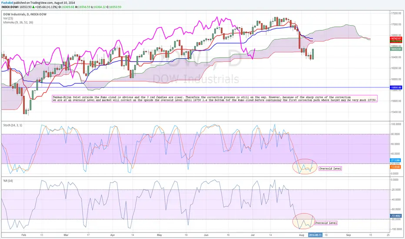Click the Apr label on the time axis
The image size is (405, 239).
coord(113,235)
